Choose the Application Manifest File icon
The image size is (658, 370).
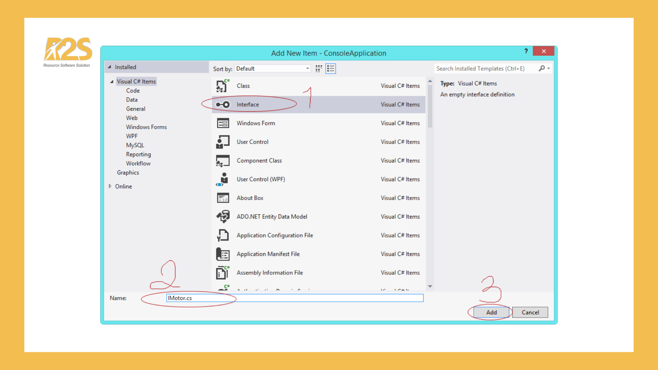pos(223,254)
